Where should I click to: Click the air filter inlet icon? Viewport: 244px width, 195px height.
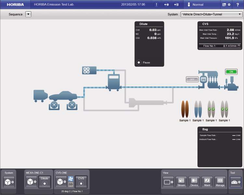pyautogui.click(x=89, y=70)
